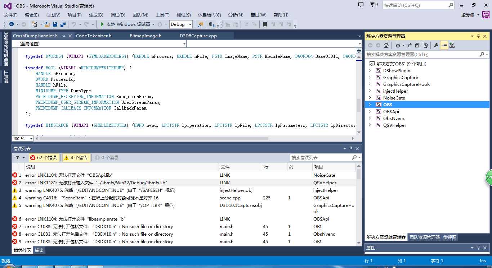The width and height of the screenshot is (492, 268).
Task: Click the Home icon in Solution Explorer
Action: [x=386, y=45]
